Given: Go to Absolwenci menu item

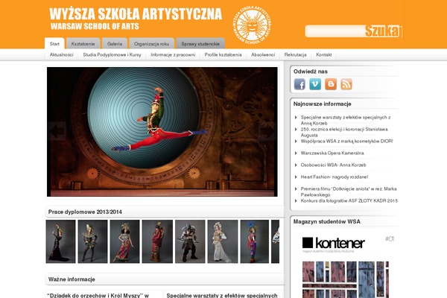Looking at the screenshot, I should 263,54.
